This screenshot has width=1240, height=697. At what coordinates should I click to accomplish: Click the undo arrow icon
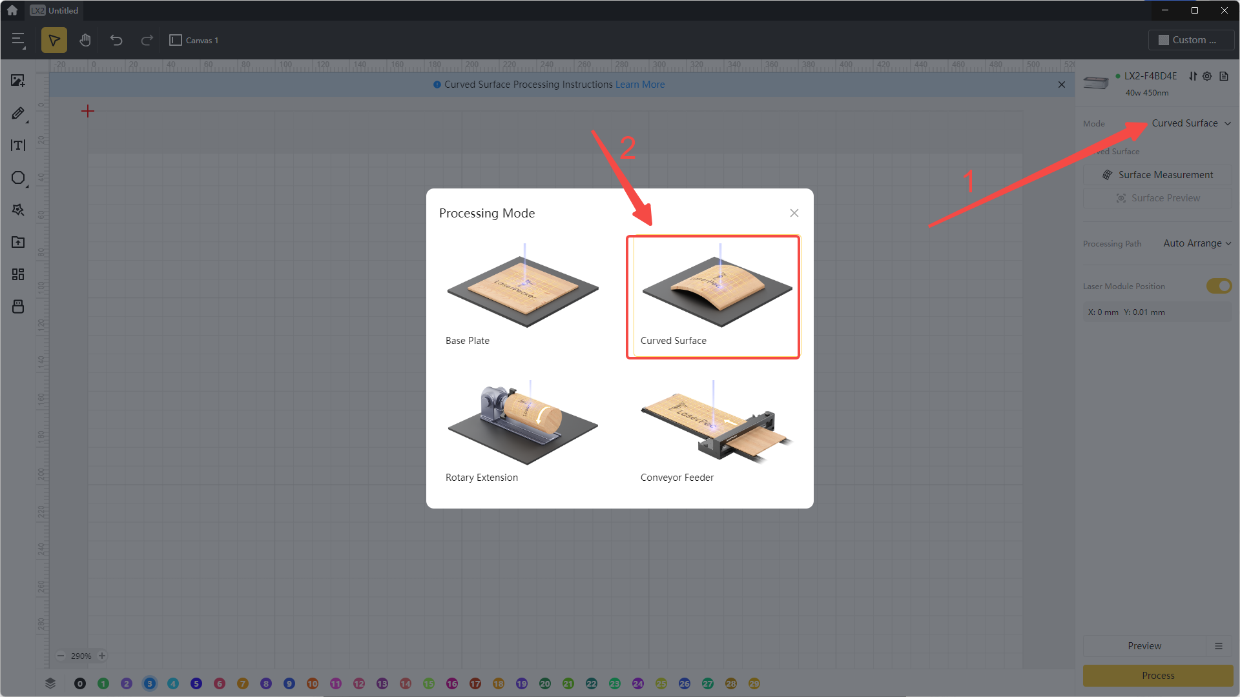point(116,40)
